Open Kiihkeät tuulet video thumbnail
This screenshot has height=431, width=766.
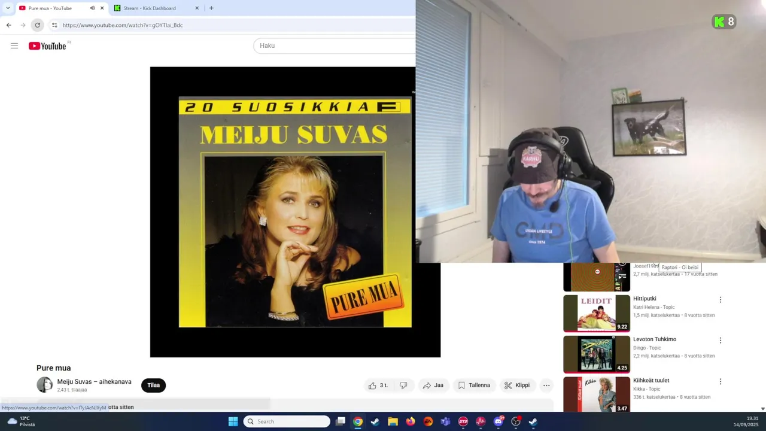click(597, 394)
